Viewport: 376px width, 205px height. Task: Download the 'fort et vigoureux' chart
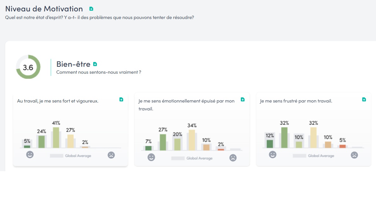(x=121, y=99)
